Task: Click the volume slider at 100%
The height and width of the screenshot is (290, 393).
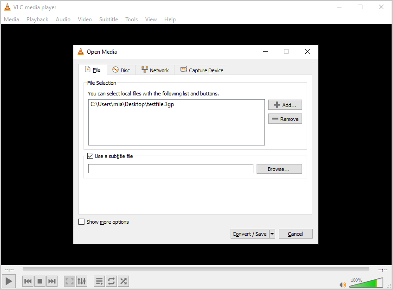Action: [x=367, y=283]
